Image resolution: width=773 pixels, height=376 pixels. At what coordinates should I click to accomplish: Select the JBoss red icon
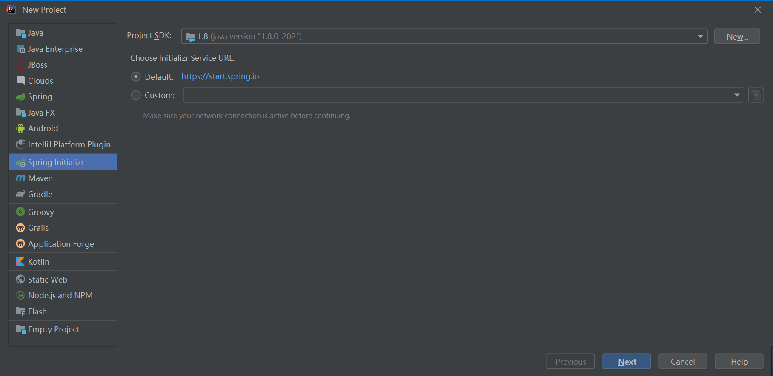pyautogui.click(x=20, y=65)
